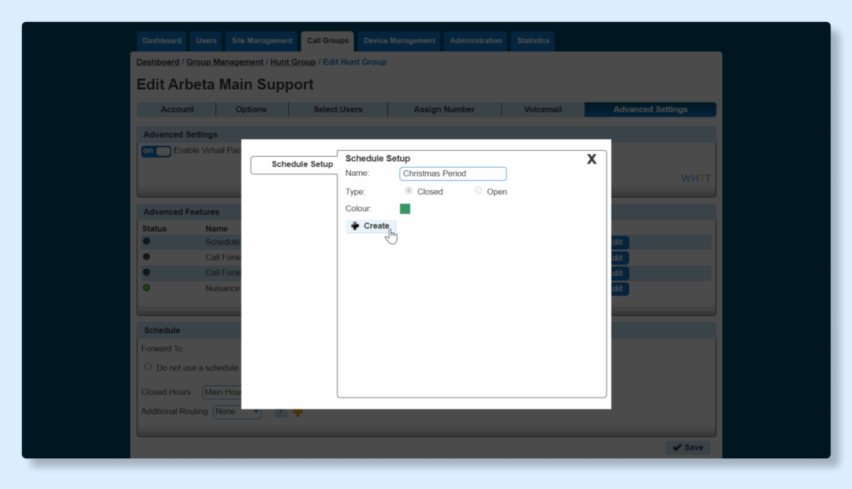Screen dimensions: 852x489
Task: Select the Schedule Setup side tab
Action: pos(294,164)
